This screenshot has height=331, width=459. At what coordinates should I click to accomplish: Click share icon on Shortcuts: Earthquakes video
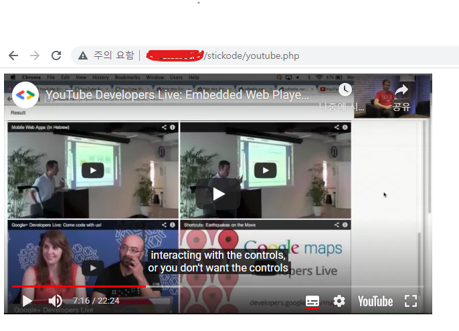337,225
